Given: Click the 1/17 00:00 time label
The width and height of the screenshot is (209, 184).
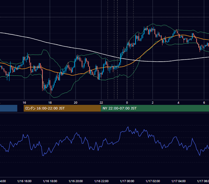Looking at the screenshot, I should pyautogui.click(x=127, y=181).
